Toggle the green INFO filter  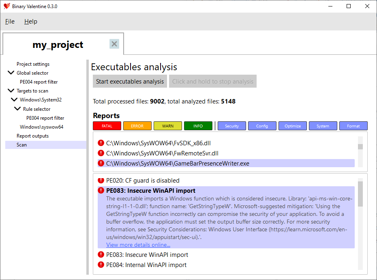[198, 126]
